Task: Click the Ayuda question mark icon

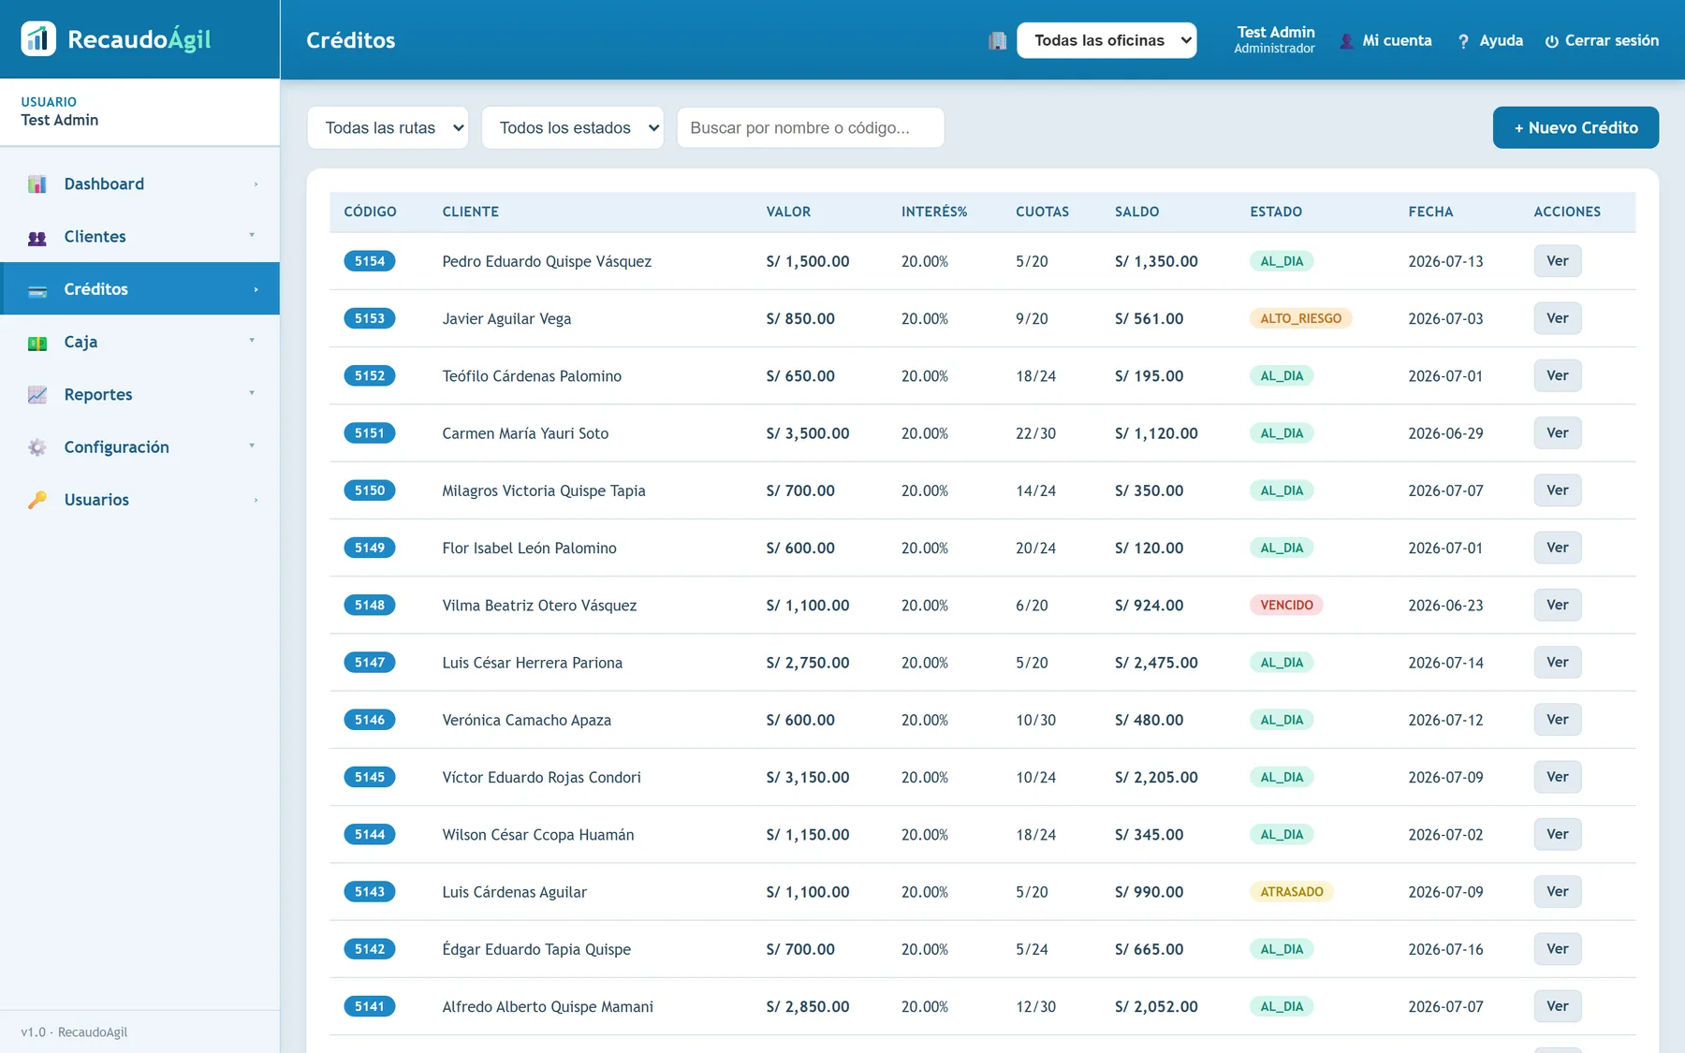Action: (1463, 41)
